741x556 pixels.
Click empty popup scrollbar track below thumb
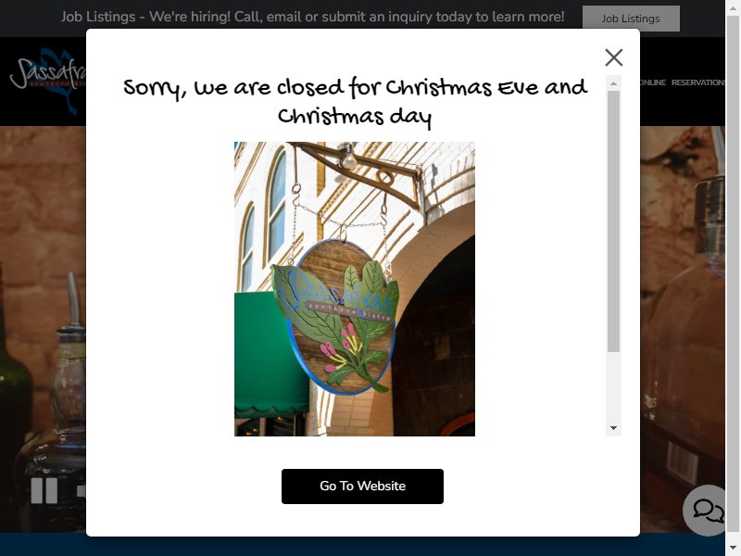[613, 386]
